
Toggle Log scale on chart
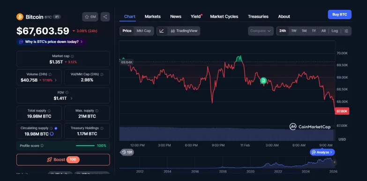(335, 31)
